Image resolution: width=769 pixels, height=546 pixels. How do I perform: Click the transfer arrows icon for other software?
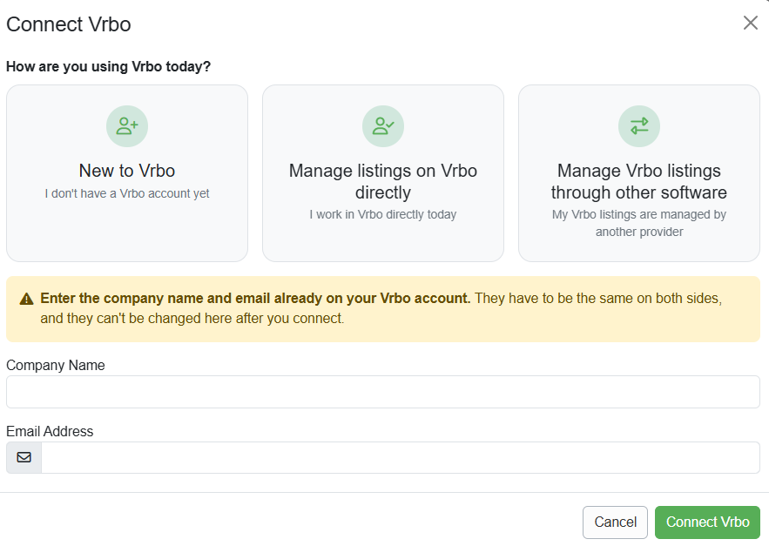pyautogui.click(x=639, y=126)
